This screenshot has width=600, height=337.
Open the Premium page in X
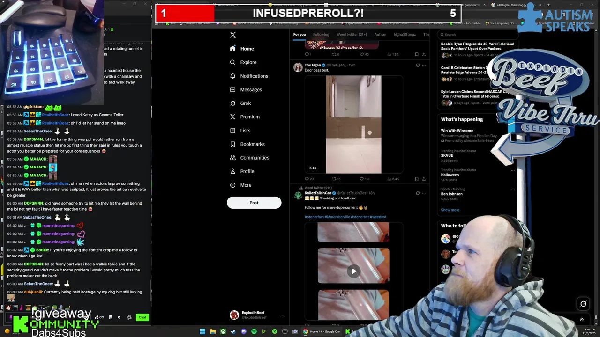pyautogui.click(x=244, y=117)
